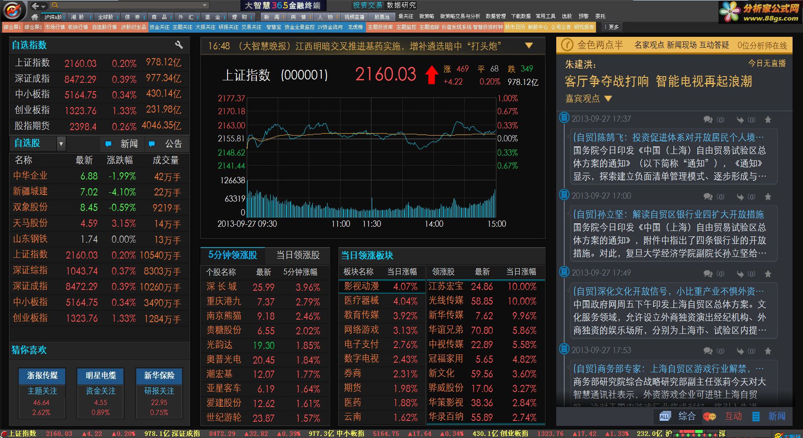Click the 公告 blue speech icon in 自选股 panel
Viewport: 803px width, 438px height.
152,144
